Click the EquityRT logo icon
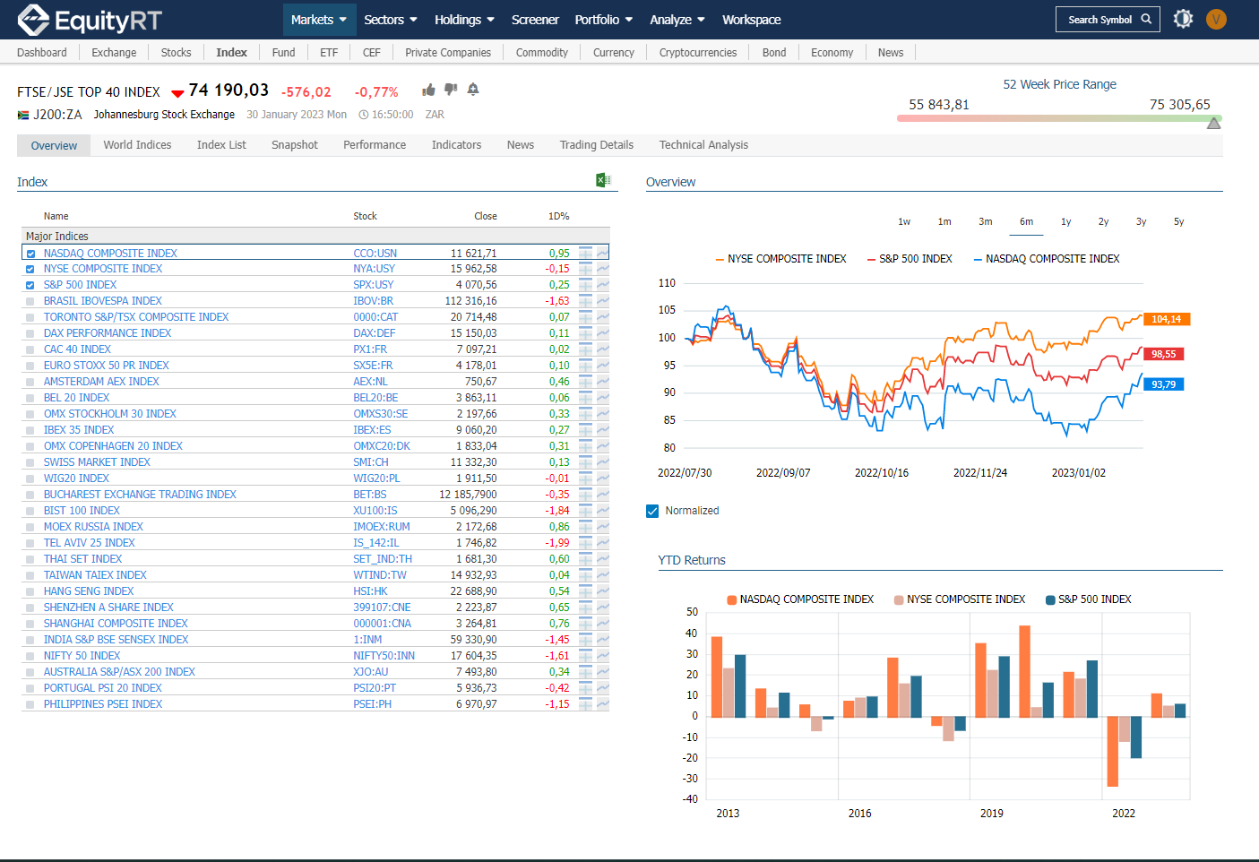Screen dimensions: 1259x862 point(33,19)
